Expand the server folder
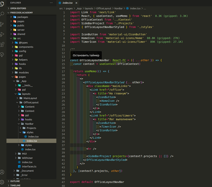Viewport: 212px width, 187px height. 21,30
